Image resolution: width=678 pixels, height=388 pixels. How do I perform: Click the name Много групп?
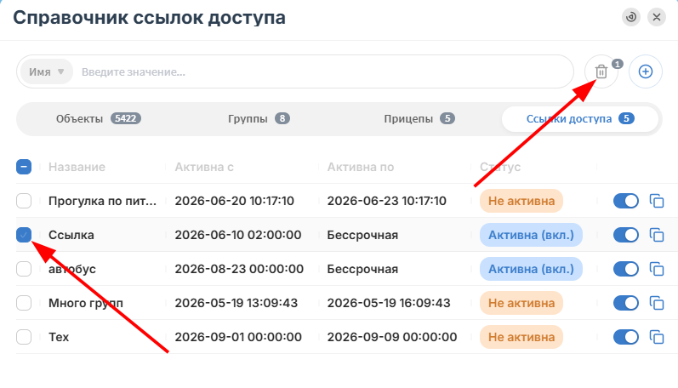(x=86, y=303)
